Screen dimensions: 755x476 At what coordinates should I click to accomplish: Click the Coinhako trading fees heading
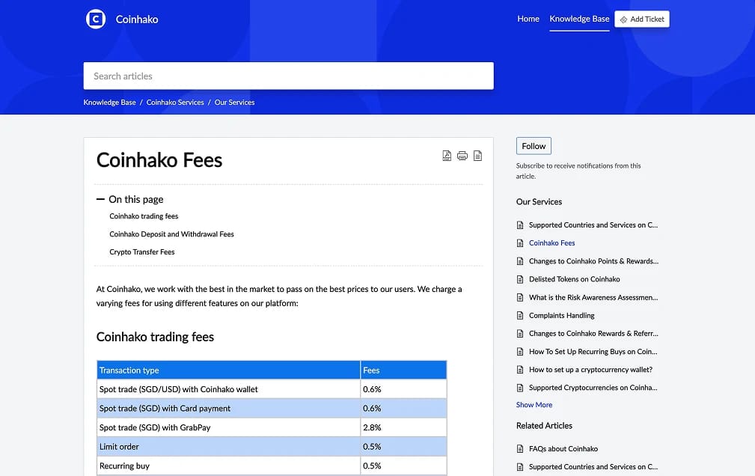click(x=155, y=337)
